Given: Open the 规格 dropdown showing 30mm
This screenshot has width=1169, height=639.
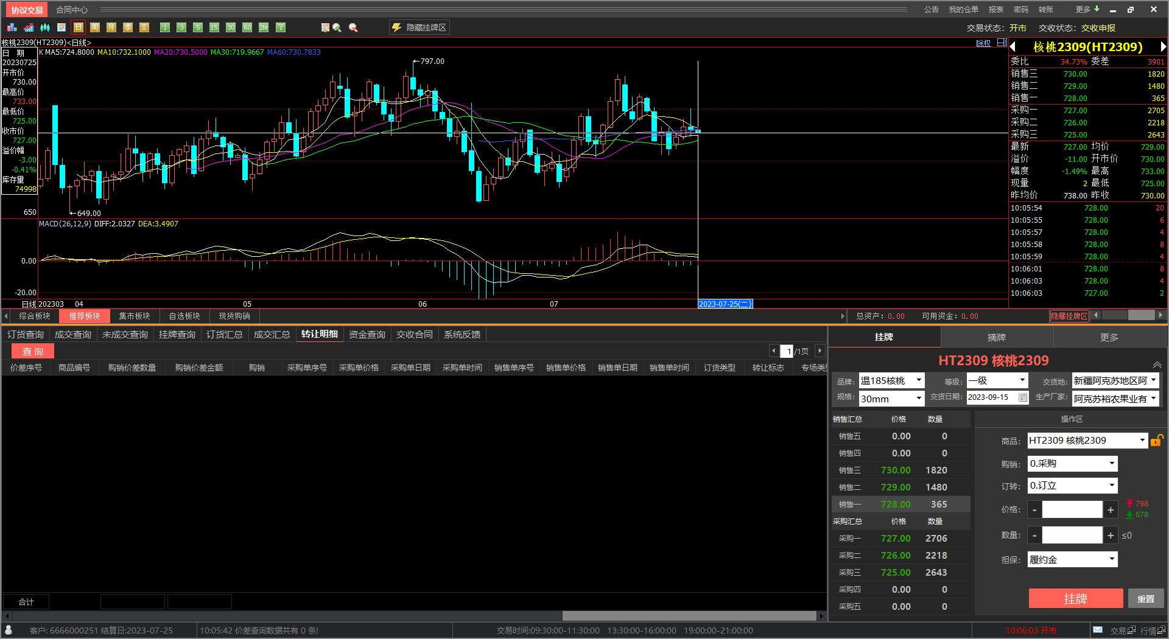Looking at the screenshot, I should [891, 399].
